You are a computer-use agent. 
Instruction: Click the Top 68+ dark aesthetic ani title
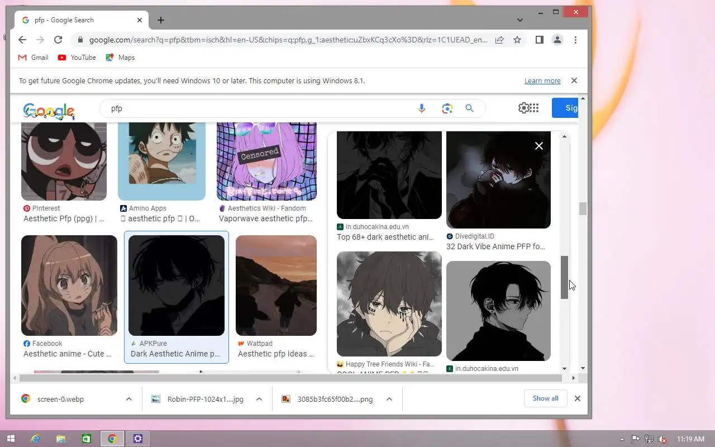[x=385, y=237]
